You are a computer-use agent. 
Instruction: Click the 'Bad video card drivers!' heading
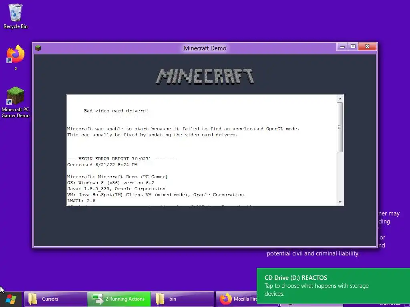[x=116, y=111]
